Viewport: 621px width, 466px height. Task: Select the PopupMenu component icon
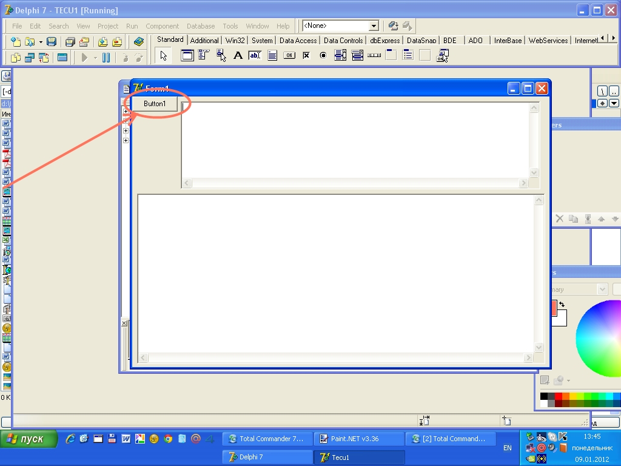[x=221, y=55]
